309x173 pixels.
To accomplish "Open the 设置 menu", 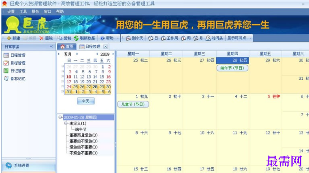I will click(x=11, y=11).
